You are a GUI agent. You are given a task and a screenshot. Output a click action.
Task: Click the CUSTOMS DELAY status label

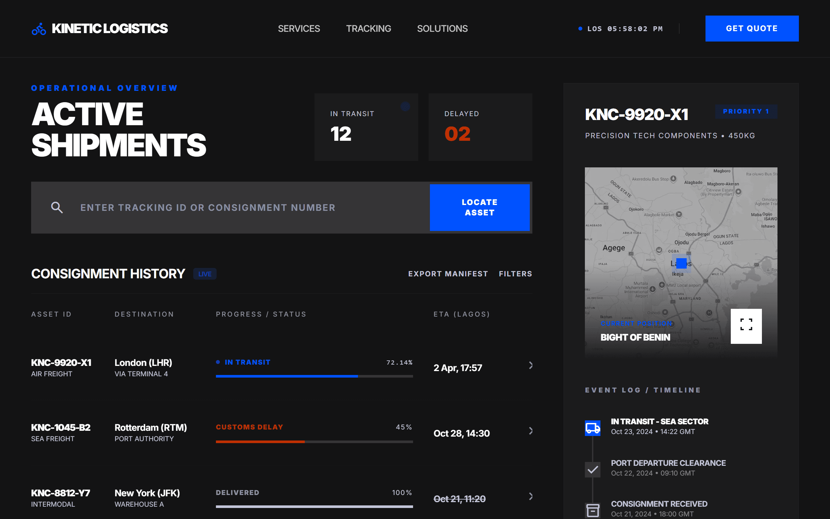(x=249, y=427)
